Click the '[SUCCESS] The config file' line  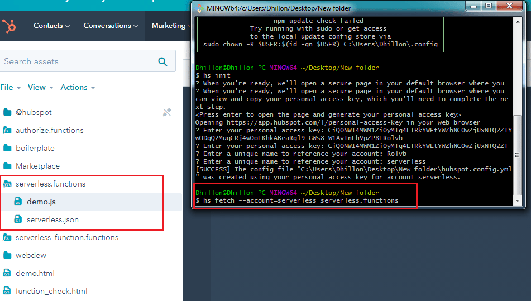click(353, 169)
